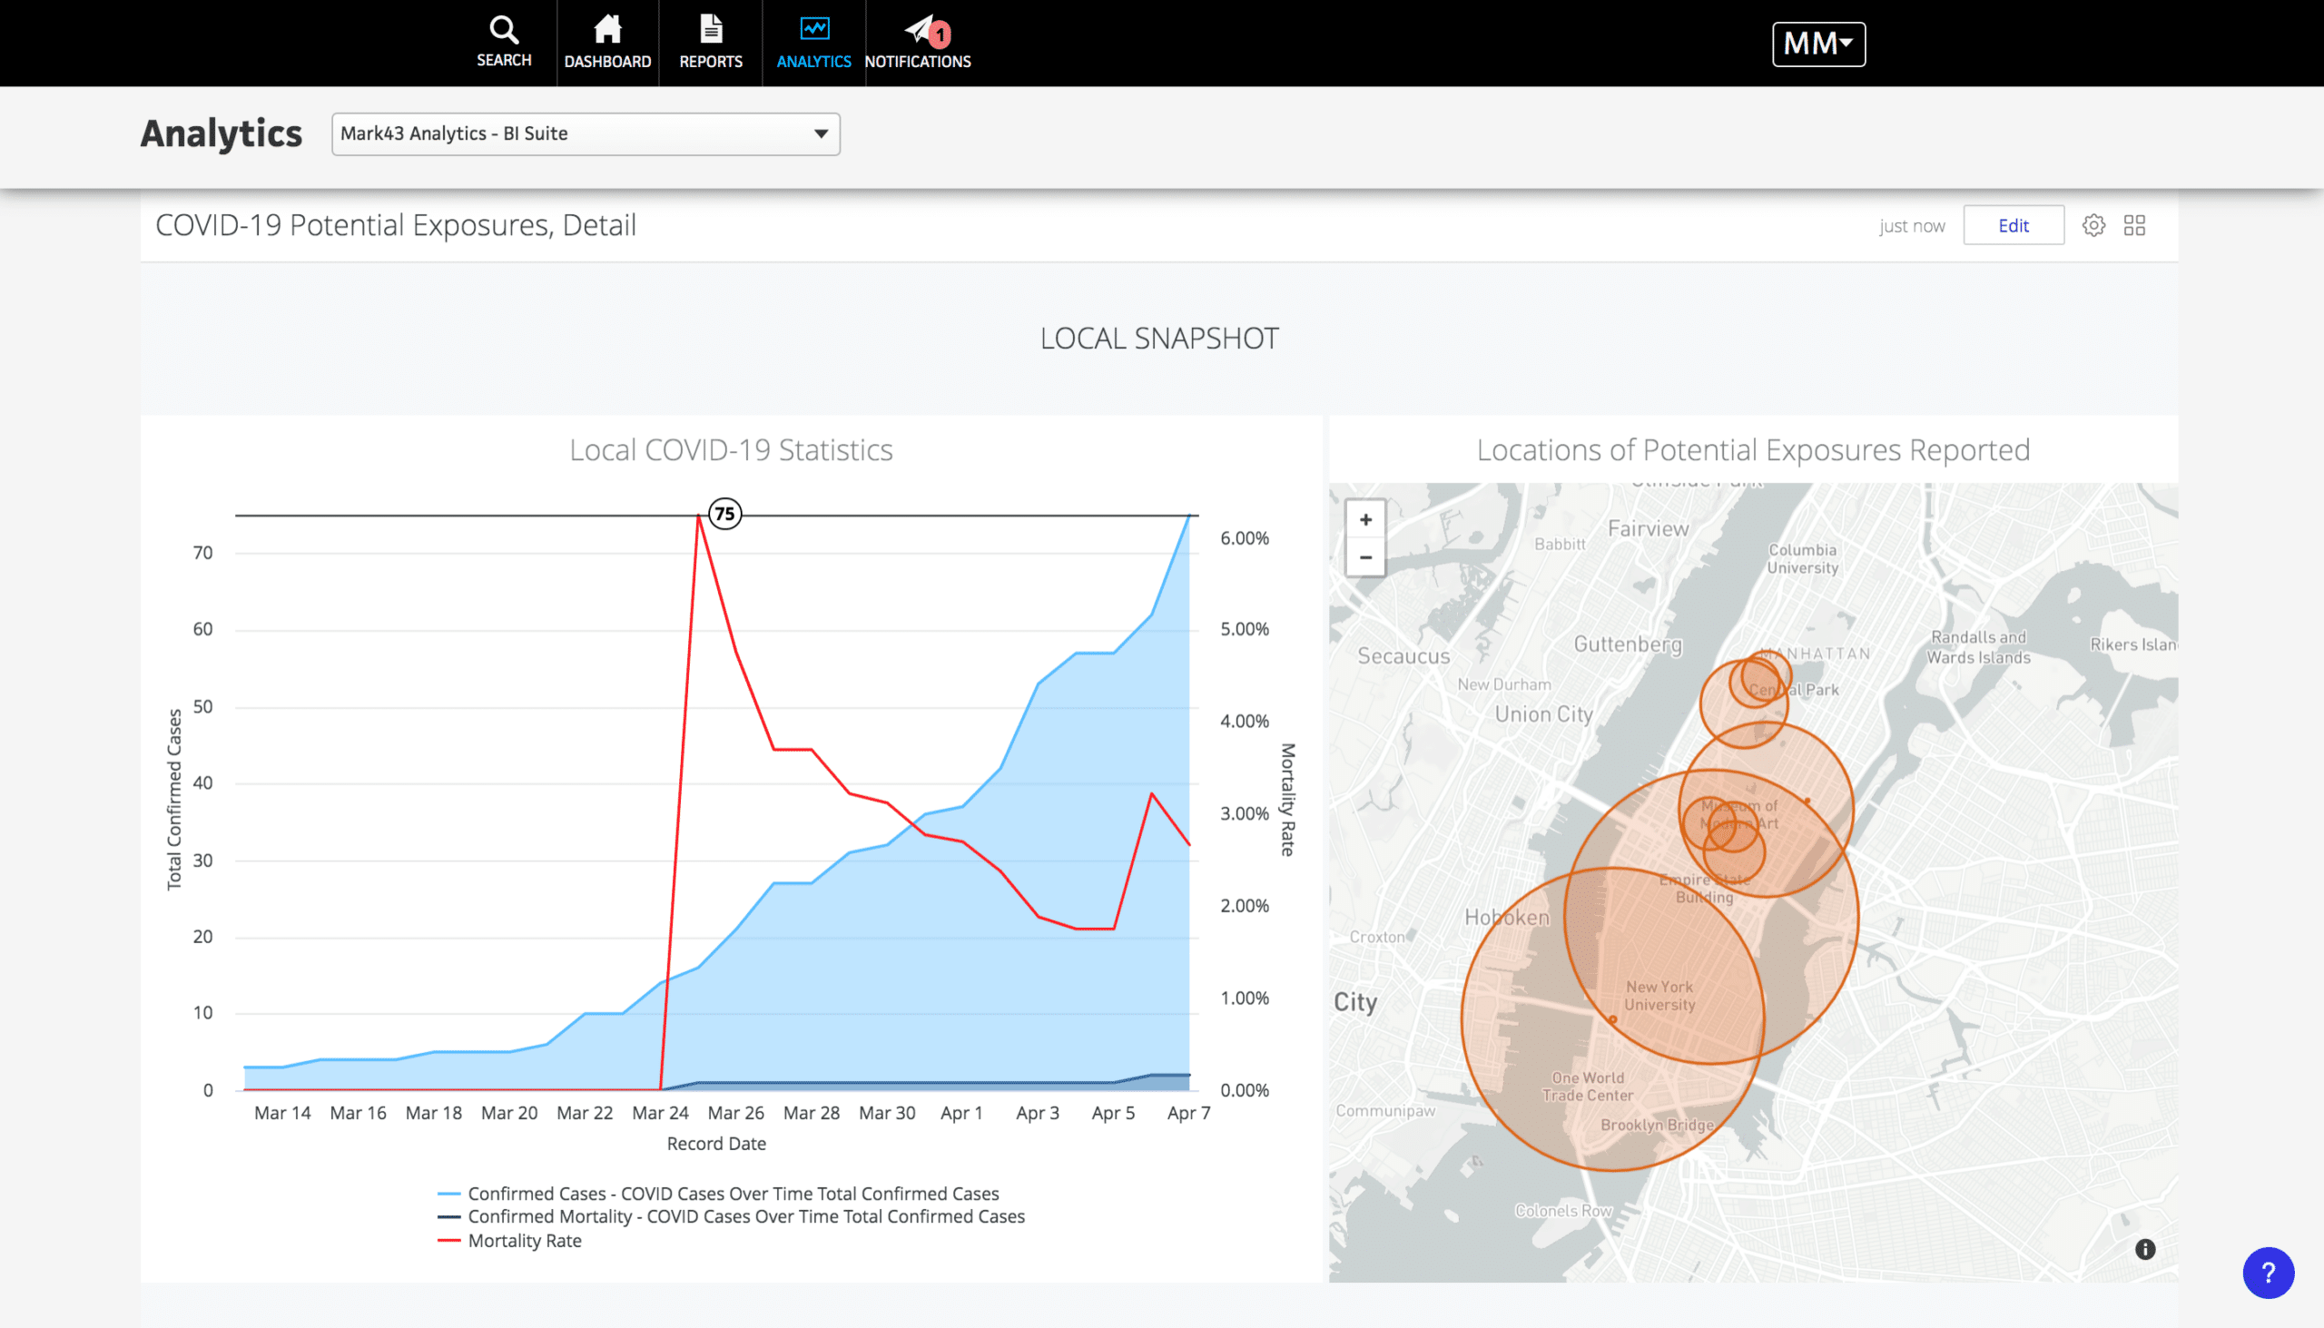Click the Edit dashboard button
The image size is (2324, 1328).
click(2013, 225)
